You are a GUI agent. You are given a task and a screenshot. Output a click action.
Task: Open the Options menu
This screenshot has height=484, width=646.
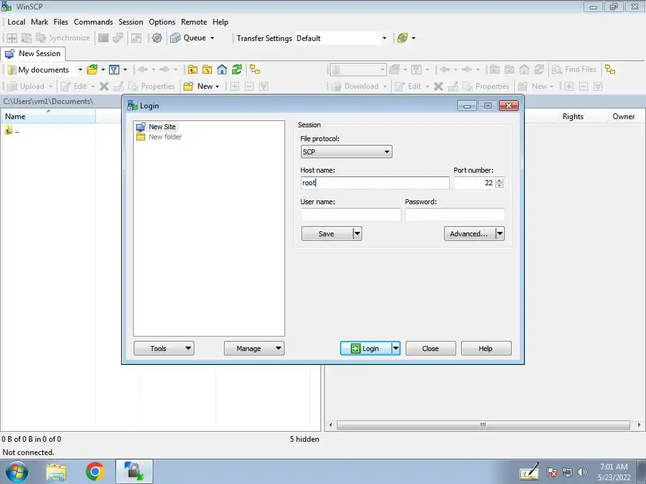[x=162, y=22]
